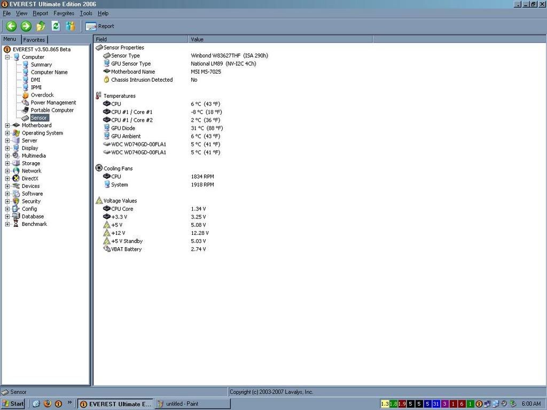Screen dimensions: 547x410
Task: Switch to untitled - Paint taskbar button
Action: coord(192,404)
